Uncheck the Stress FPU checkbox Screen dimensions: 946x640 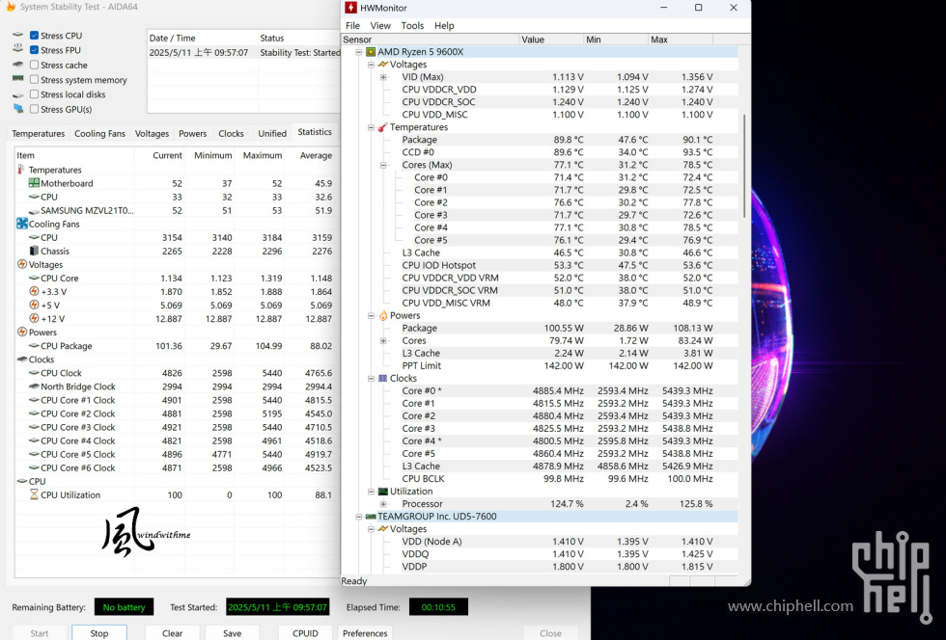(35, 50)
